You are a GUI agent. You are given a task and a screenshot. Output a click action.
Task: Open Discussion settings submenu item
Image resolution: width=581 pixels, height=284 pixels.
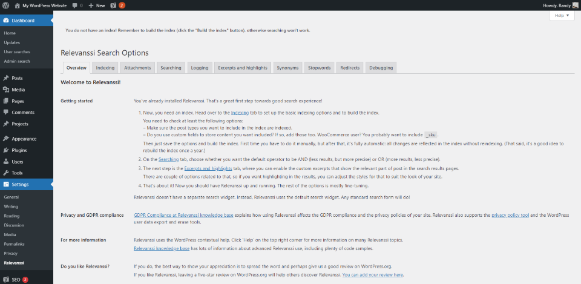tap(14, 225)
